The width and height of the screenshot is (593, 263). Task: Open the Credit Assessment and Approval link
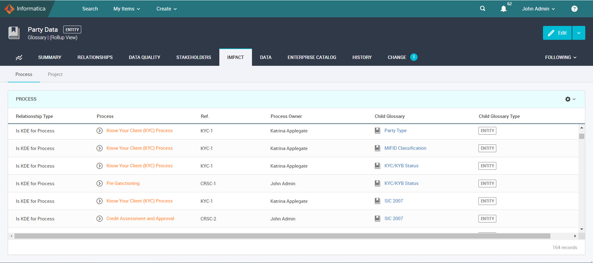coord(140,219)
